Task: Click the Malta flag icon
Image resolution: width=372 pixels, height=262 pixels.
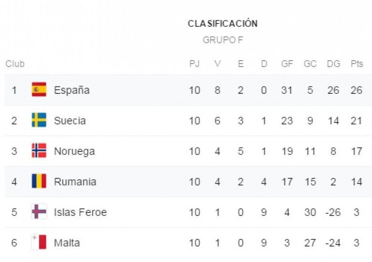Action: (39, 242)
